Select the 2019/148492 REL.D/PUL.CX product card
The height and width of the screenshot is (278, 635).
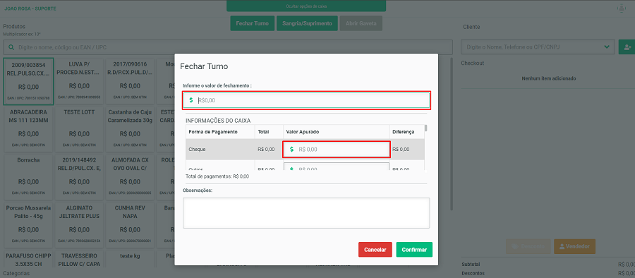(x=79, y=176)
